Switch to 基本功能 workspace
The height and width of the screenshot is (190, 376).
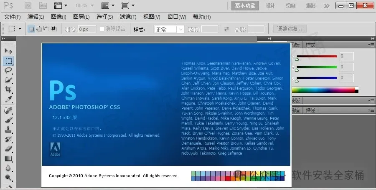(245, 6)
